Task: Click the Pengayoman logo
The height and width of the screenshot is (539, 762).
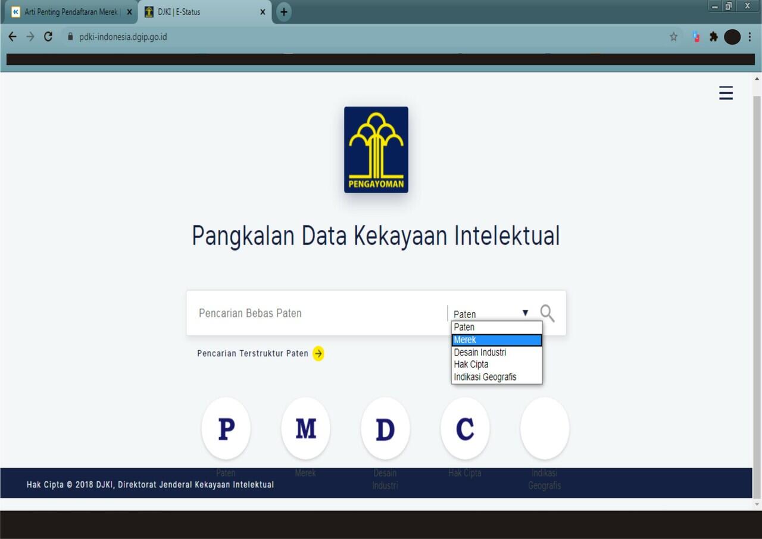Action: (x=376, y=149)
